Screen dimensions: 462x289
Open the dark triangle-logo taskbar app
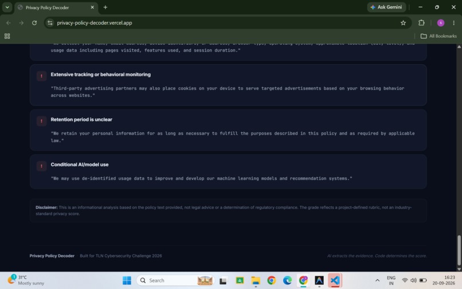click(319, 280)
